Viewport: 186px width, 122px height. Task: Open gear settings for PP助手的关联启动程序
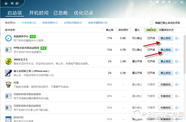click(x=177, y=50)
